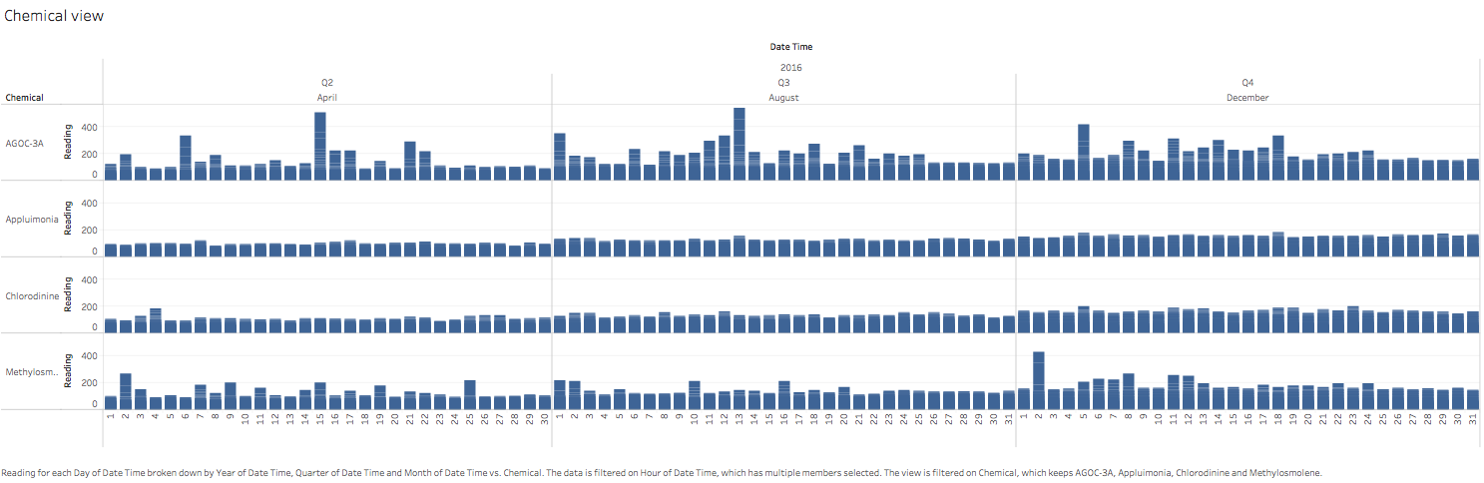Click the caption text below the chart

point(662,472)
